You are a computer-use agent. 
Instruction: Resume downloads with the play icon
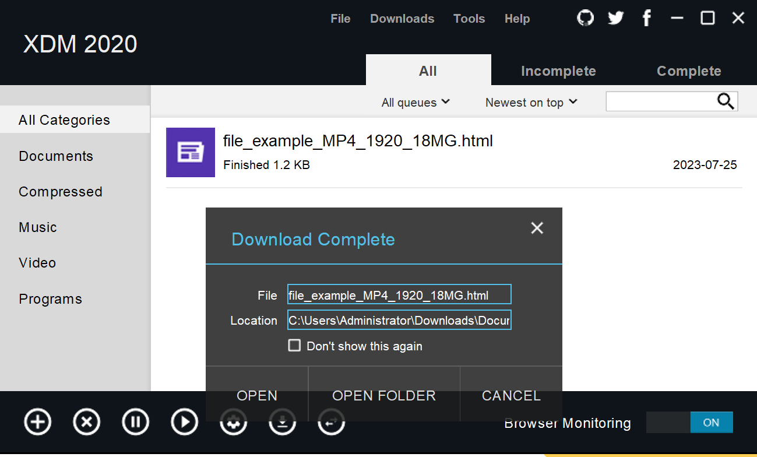184,421
